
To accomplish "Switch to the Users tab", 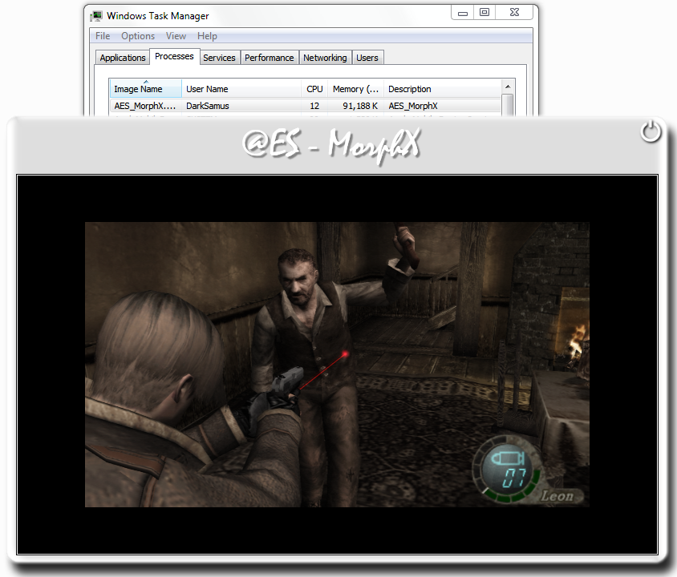I will 367,58.
